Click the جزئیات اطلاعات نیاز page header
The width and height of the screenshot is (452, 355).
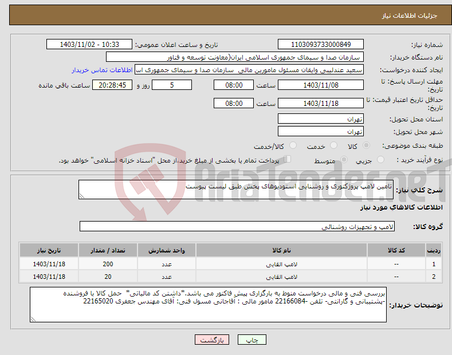[410, 15]
